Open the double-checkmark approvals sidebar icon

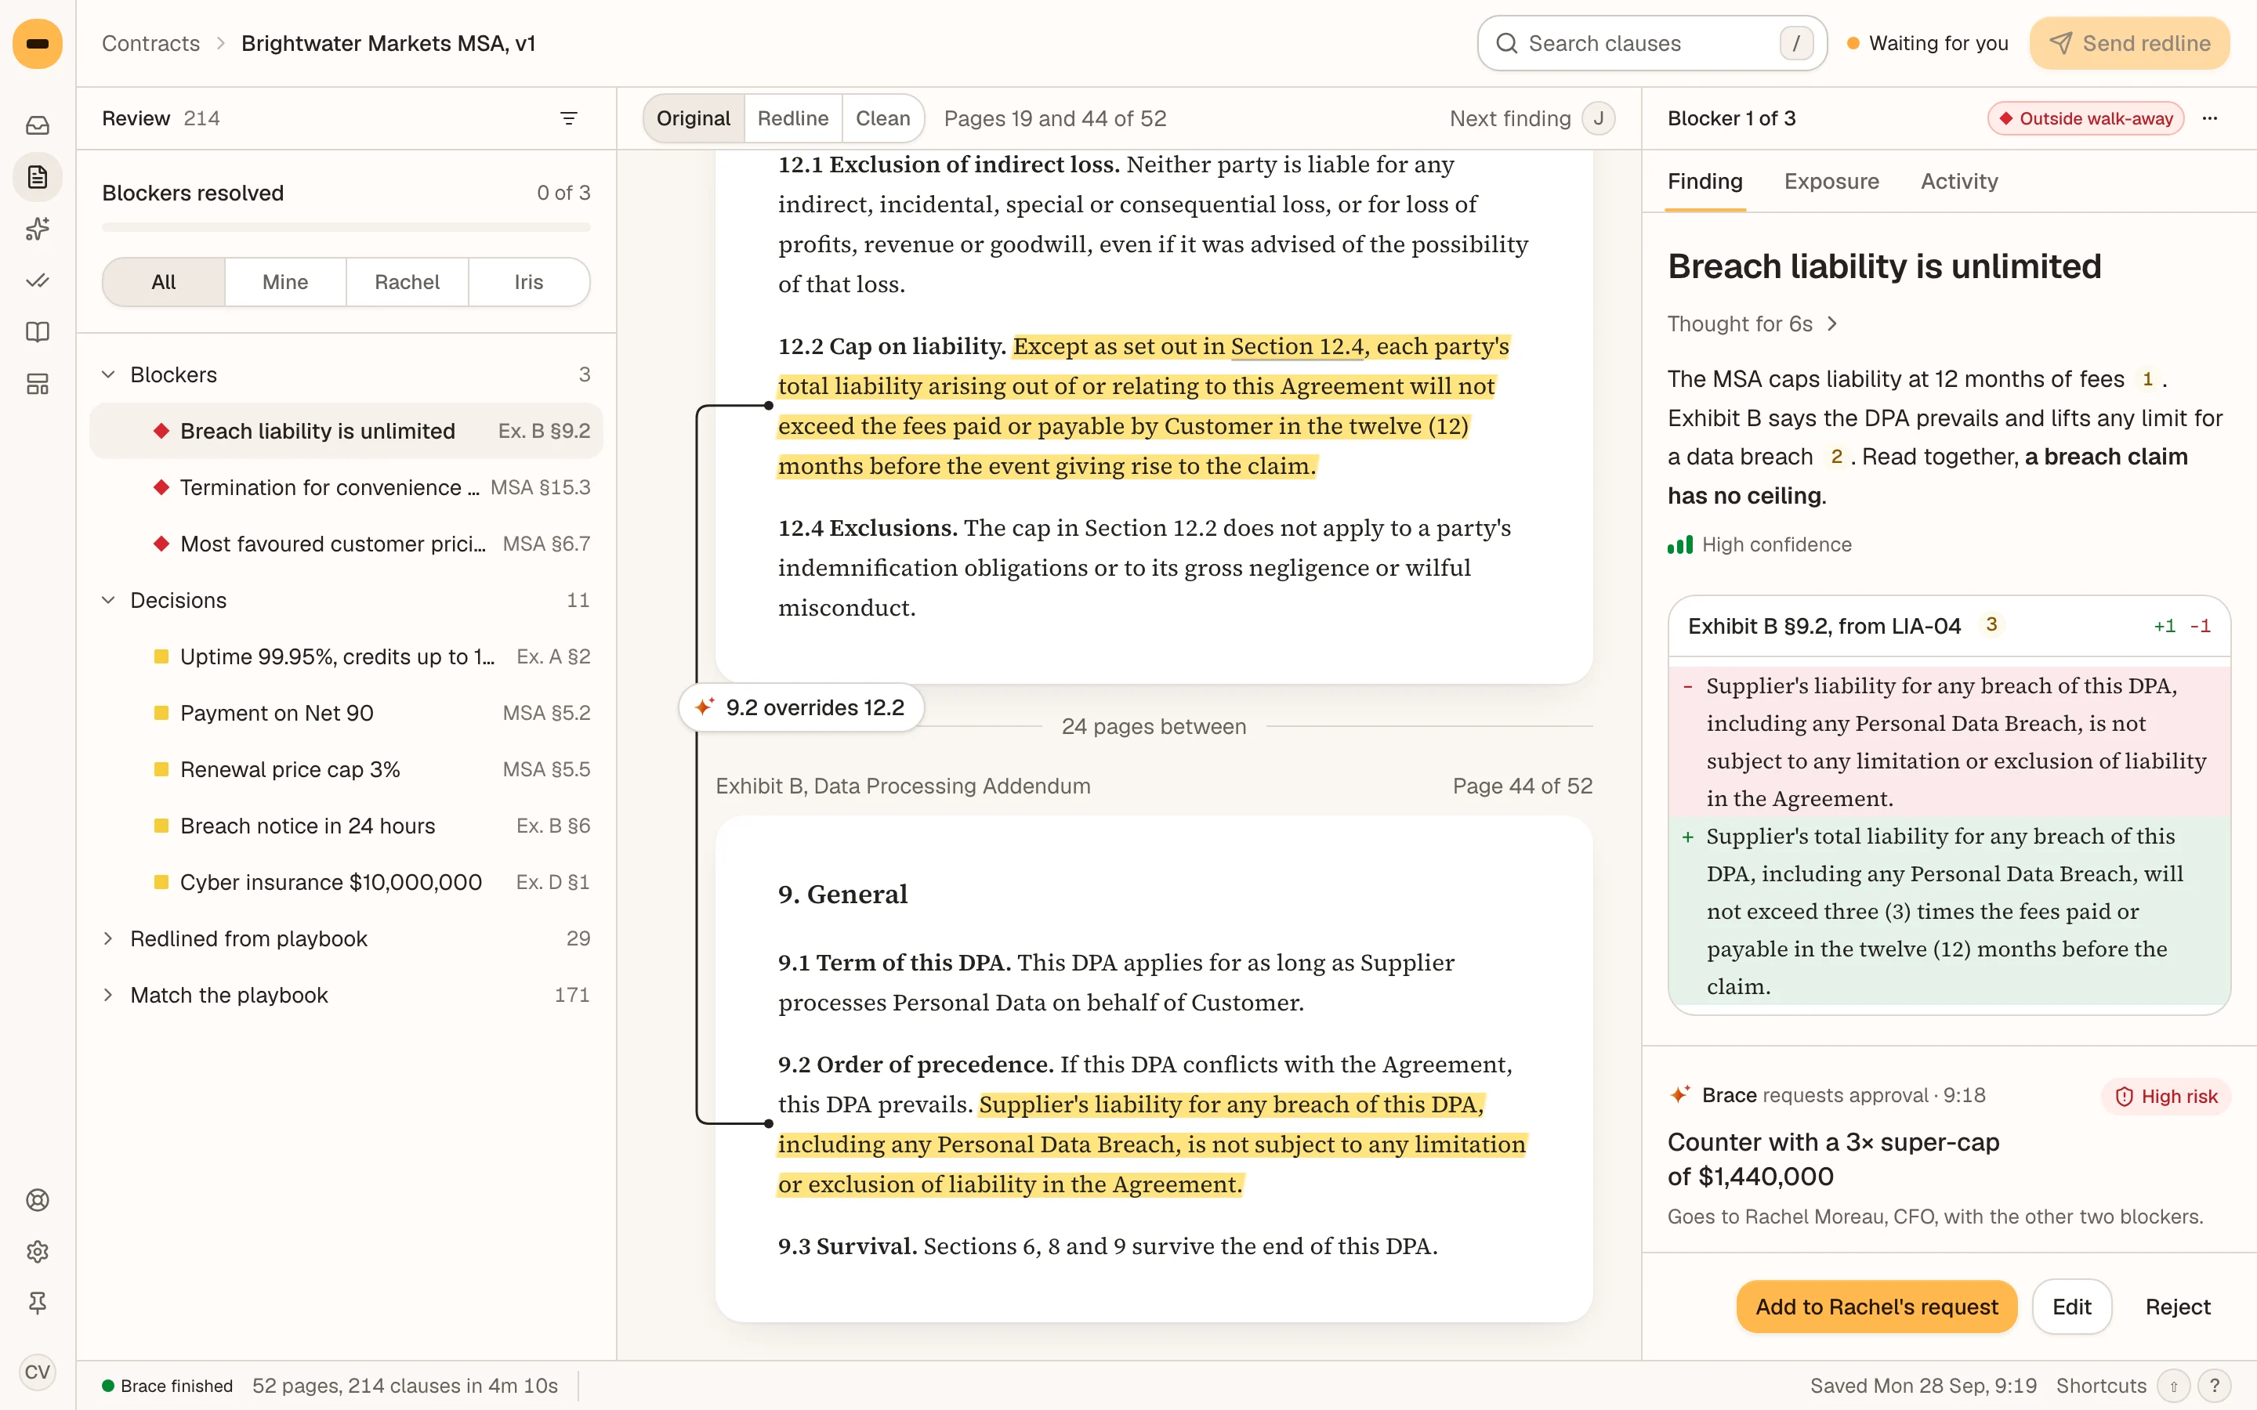point(38,280)
